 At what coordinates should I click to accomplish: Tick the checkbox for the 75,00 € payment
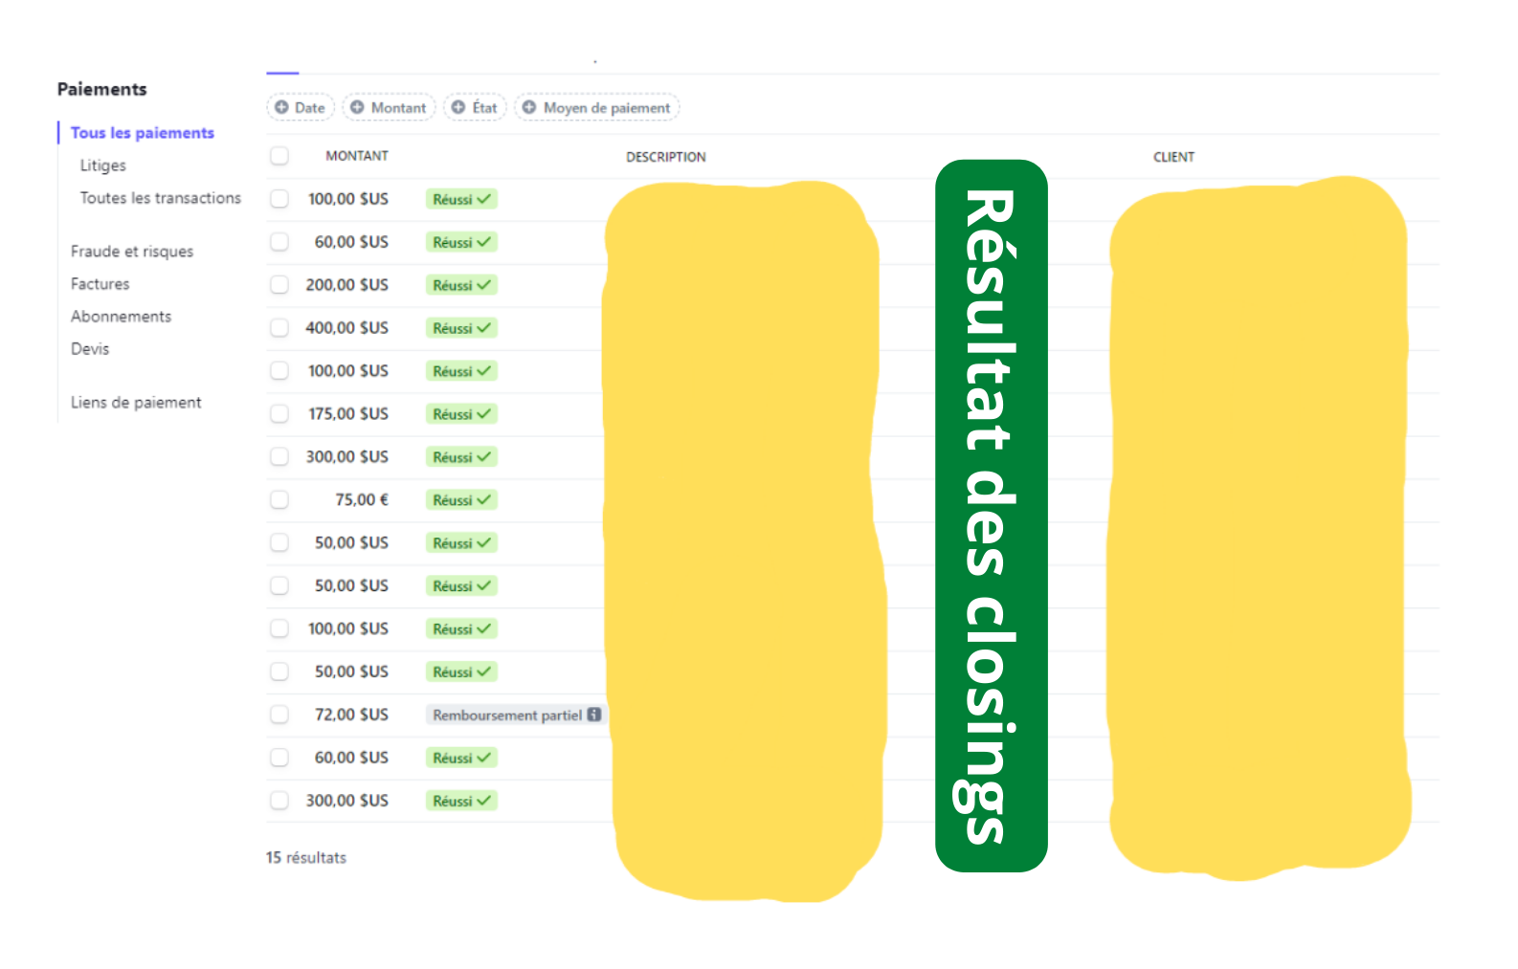[279, 500]
